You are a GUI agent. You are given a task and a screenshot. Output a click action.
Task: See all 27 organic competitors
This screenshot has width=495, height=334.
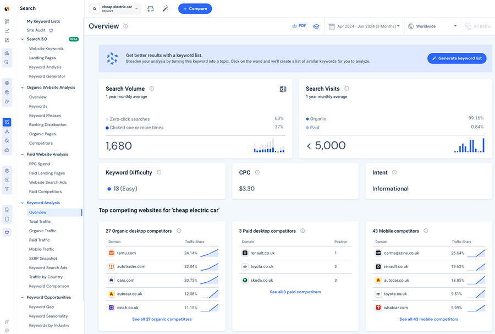(x=162, y=319)
